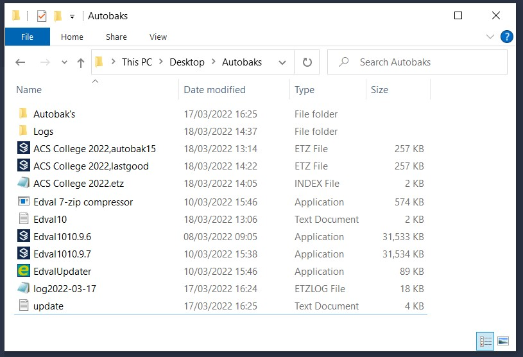Select the Edval 7-zip compressor icon
523x357 pixels.
[24, 202]
